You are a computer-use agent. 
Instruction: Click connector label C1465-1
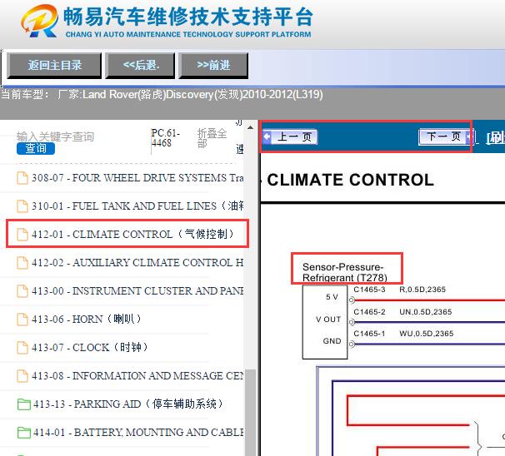(369, 334)
